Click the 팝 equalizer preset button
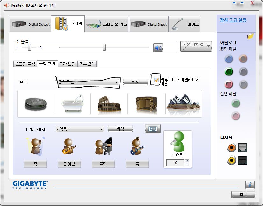 click(x=35, y=164)
